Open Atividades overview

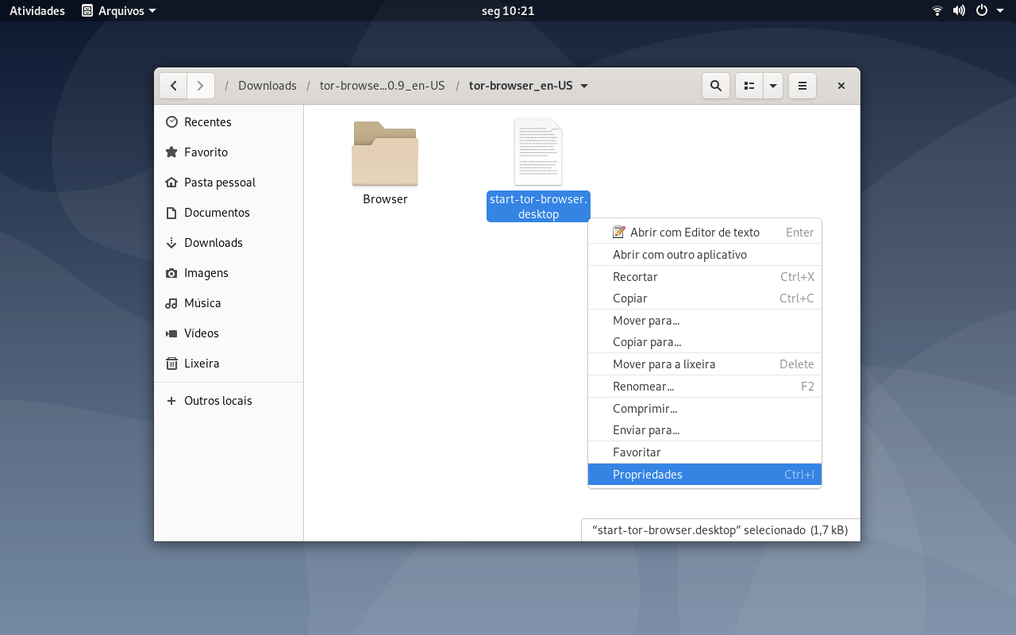37,11
